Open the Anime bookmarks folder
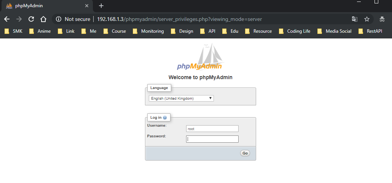The width and height of the screenshot is (392, 183). pos(40,31)
